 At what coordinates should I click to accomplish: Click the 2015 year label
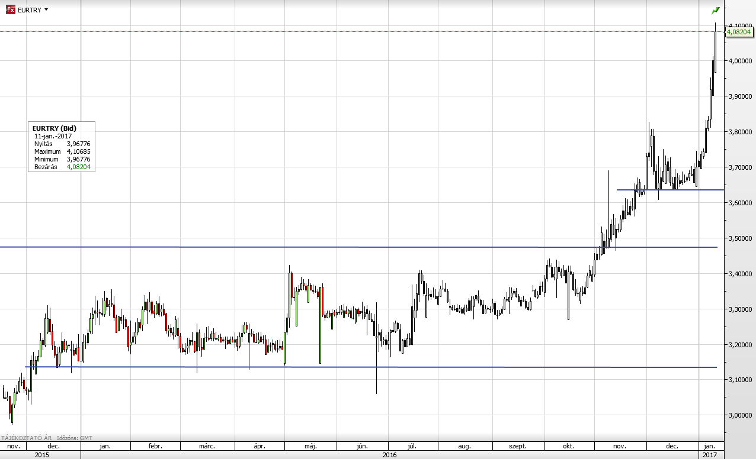(41, 455)
